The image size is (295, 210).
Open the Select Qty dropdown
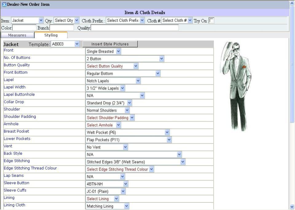66,21
